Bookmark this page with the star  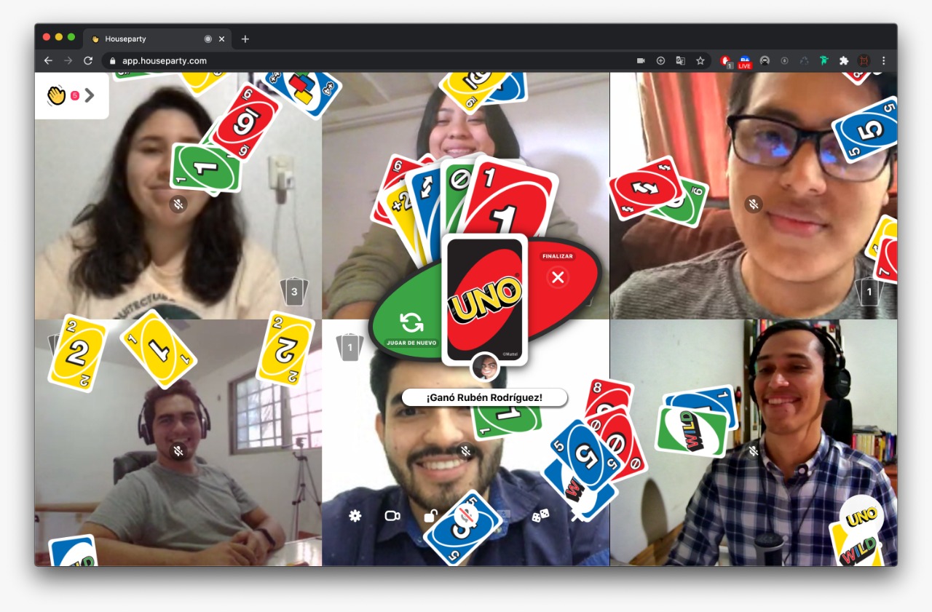tap(700, 61)
